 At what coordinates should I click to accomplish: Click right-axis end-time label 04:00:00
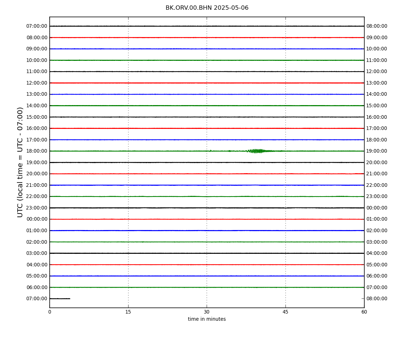click(x=377, y=253)
